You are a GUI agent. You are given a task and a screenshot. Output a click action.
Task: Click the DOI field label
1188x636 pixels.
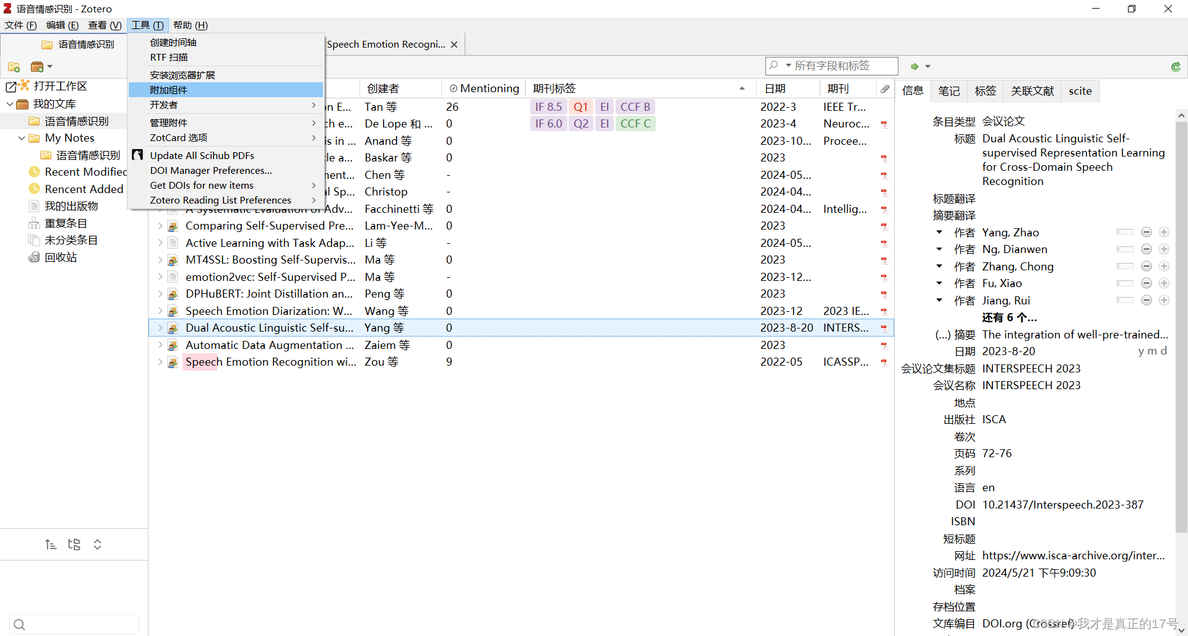[x=965, y=505]
